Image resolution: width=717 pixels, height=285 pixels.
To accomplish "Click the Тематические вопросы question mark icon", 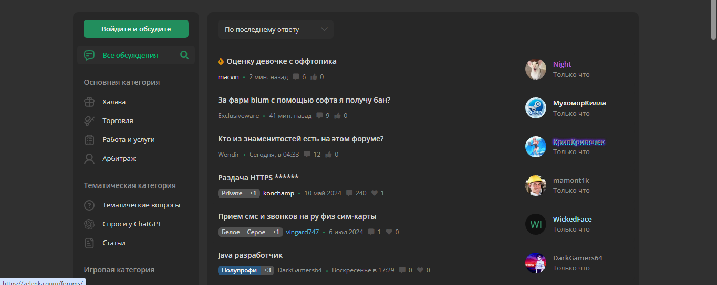I will pos(89,205).
